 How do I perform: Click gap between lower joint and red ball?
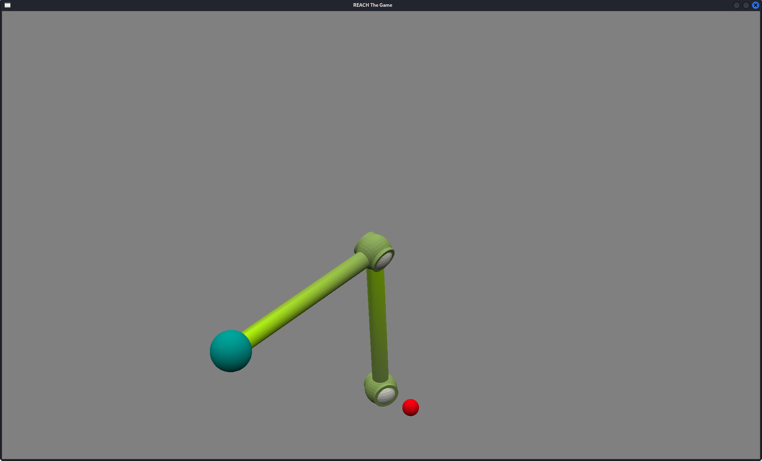(x=400, y=402)
